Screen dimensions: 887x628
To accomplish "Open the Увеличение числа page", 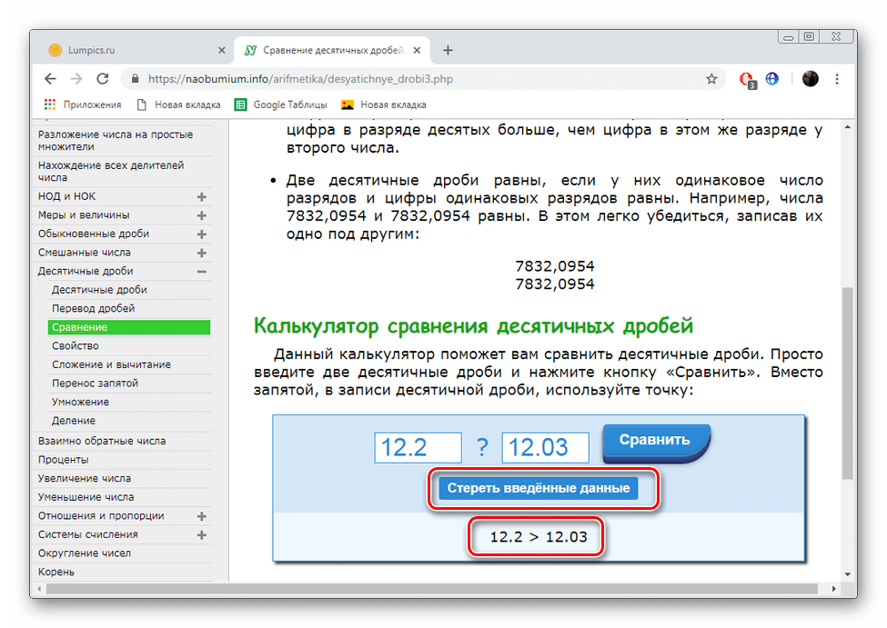I will 85,478.
